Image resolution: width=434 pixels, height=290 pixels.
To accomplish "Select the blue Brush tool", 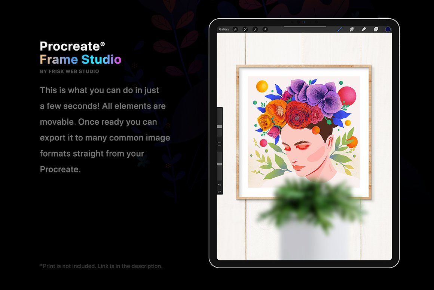I will (340, 29).
